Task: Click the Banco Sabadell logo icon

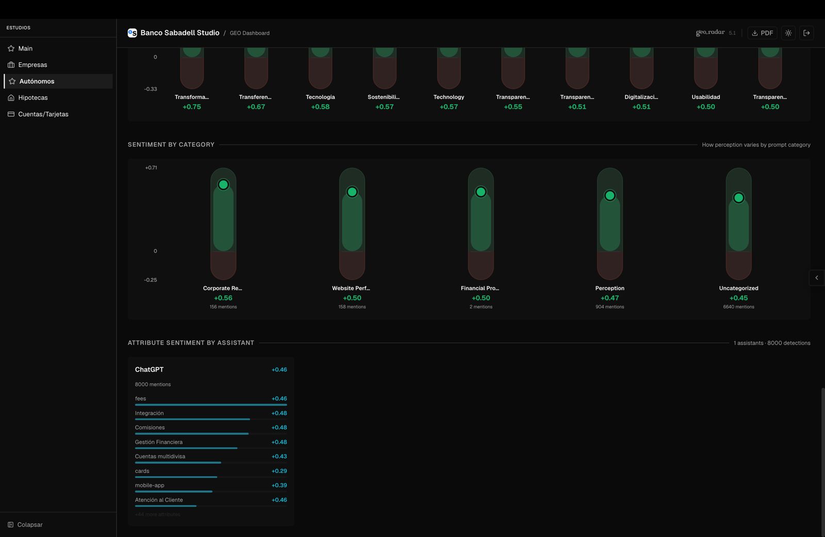Action: tap(133, 33)
